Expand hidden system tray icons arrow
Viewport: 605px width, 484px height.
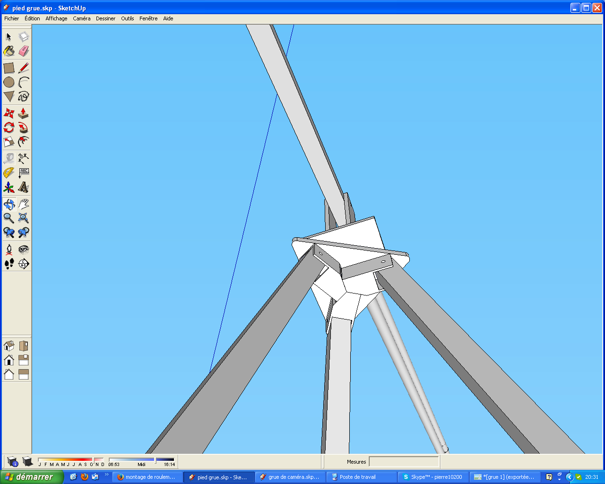(570, 477)
